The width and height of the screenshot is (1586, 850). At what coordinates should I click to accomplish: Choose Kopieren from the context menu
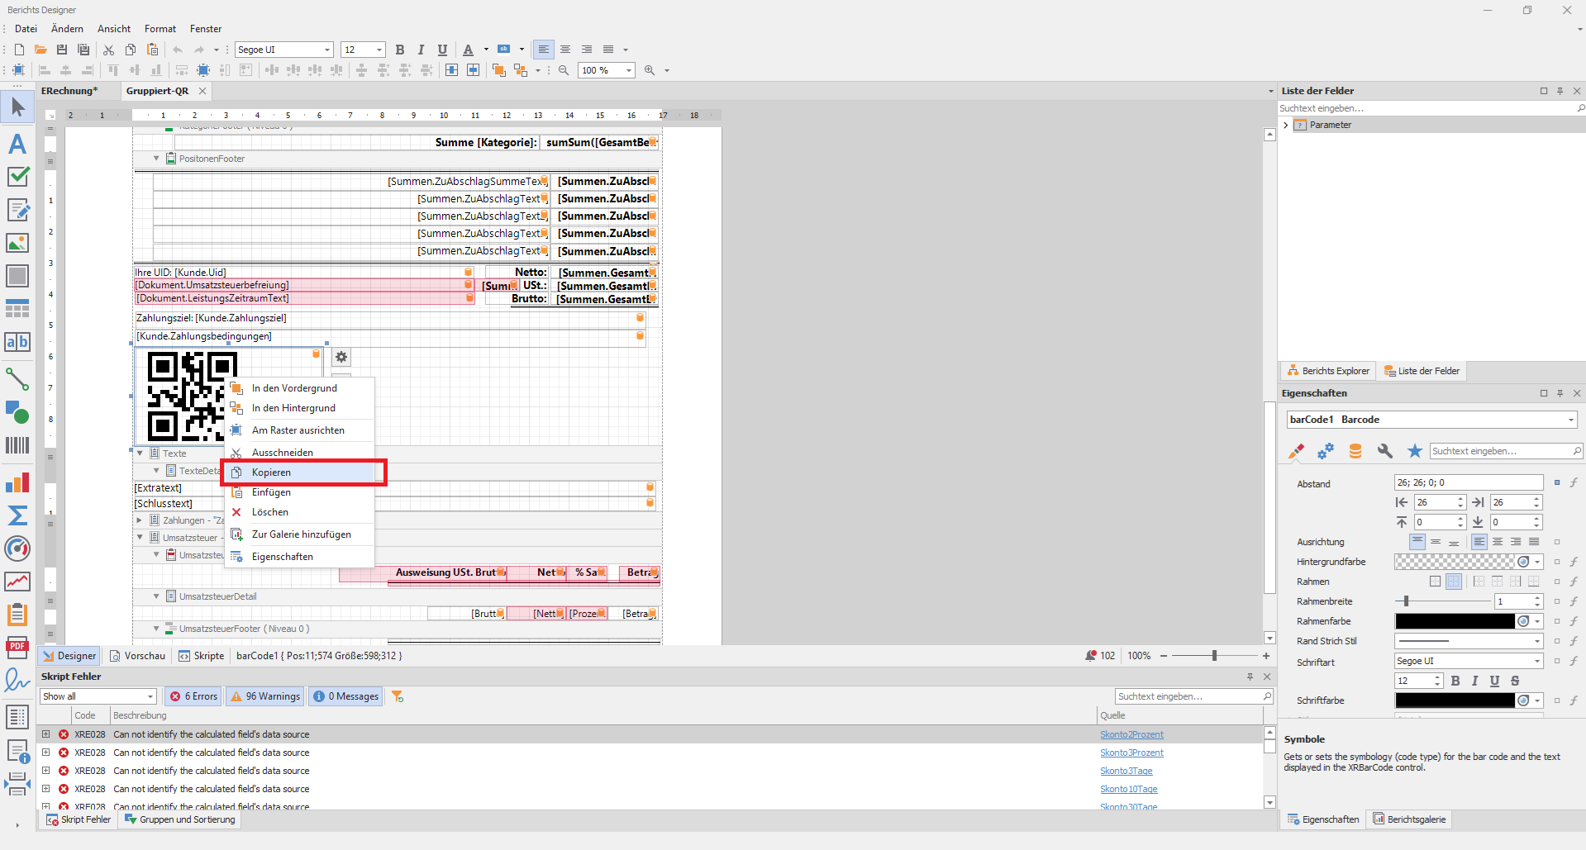click(x=271, y=472)
